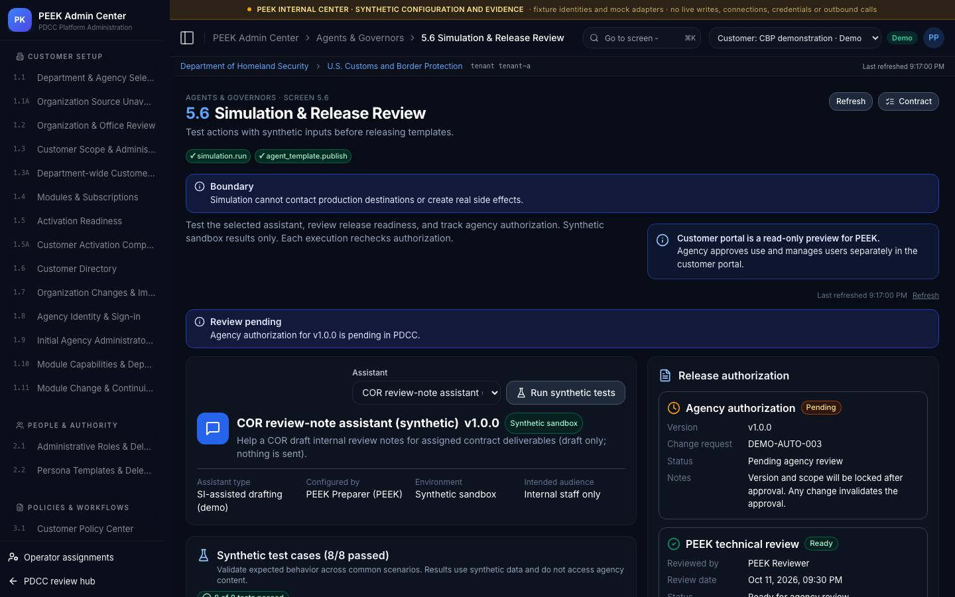955x597 pixels.
Task: Click the PEEK technical review check icon
Action: click(674, 544)
